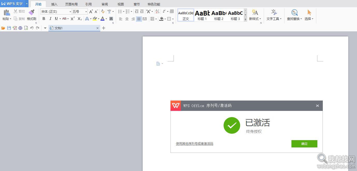The height and width of the screenshot is (171, 357).
Task: Expand the styles gallery more arrow
Action: pos(245,19)
